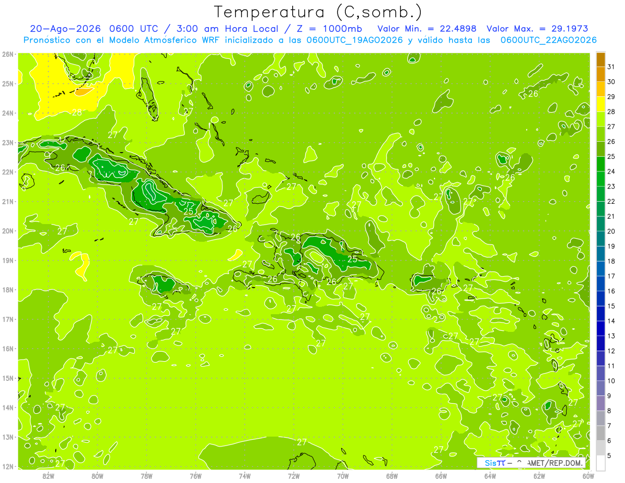Click the 25N latitude label
This screenshot has height=483, width=625.
(8, 83)
